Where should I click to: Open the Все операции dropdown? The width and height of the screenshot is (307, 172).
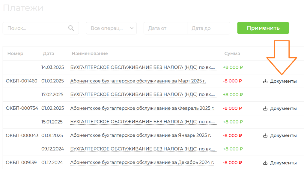tap(111, 28)
